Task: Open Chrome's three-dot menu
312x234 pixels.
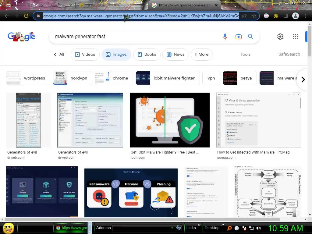Action: coord(305,16)
